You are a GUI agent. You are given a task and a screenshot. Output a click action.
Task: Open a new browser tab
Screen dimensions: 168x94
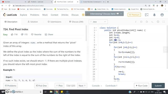[x=108, y=2]
